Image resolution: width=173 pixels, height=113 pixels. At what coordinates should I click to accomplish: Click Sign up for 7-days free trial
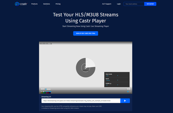(x=86, y=34)
